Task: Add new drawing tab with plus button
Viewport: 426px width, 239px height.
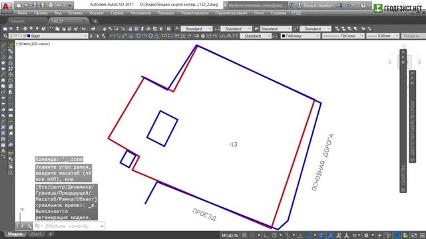Action: pos(95,21)
